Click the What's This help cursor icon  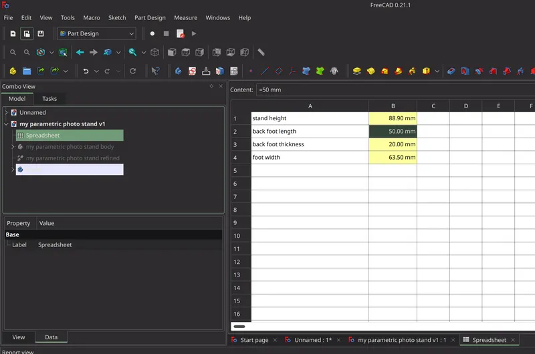tap(155, 71)
